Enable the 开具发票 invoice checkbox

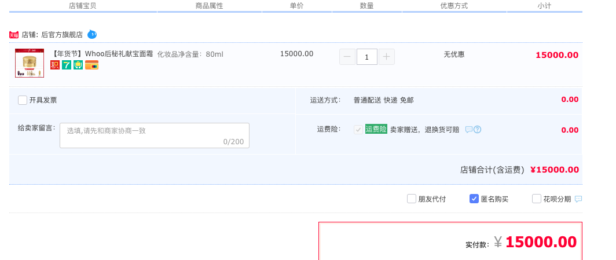(23, 100)
